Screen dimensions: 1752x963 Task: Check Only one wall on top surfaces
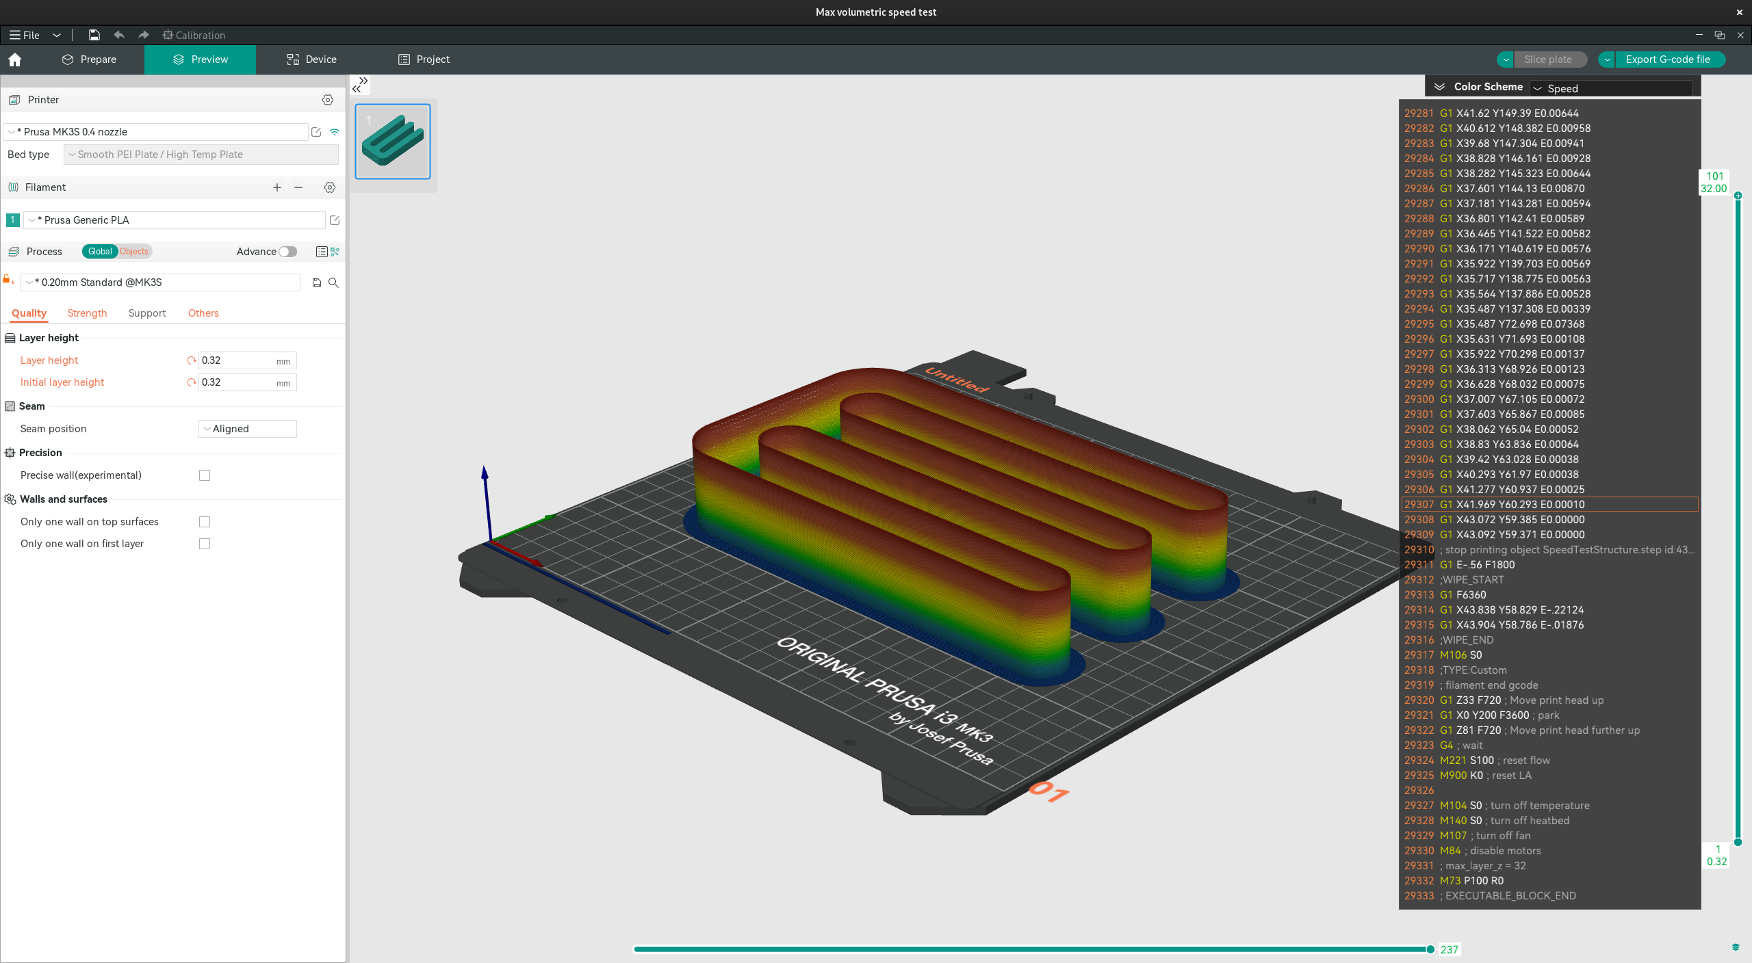(x=205, y=522)
